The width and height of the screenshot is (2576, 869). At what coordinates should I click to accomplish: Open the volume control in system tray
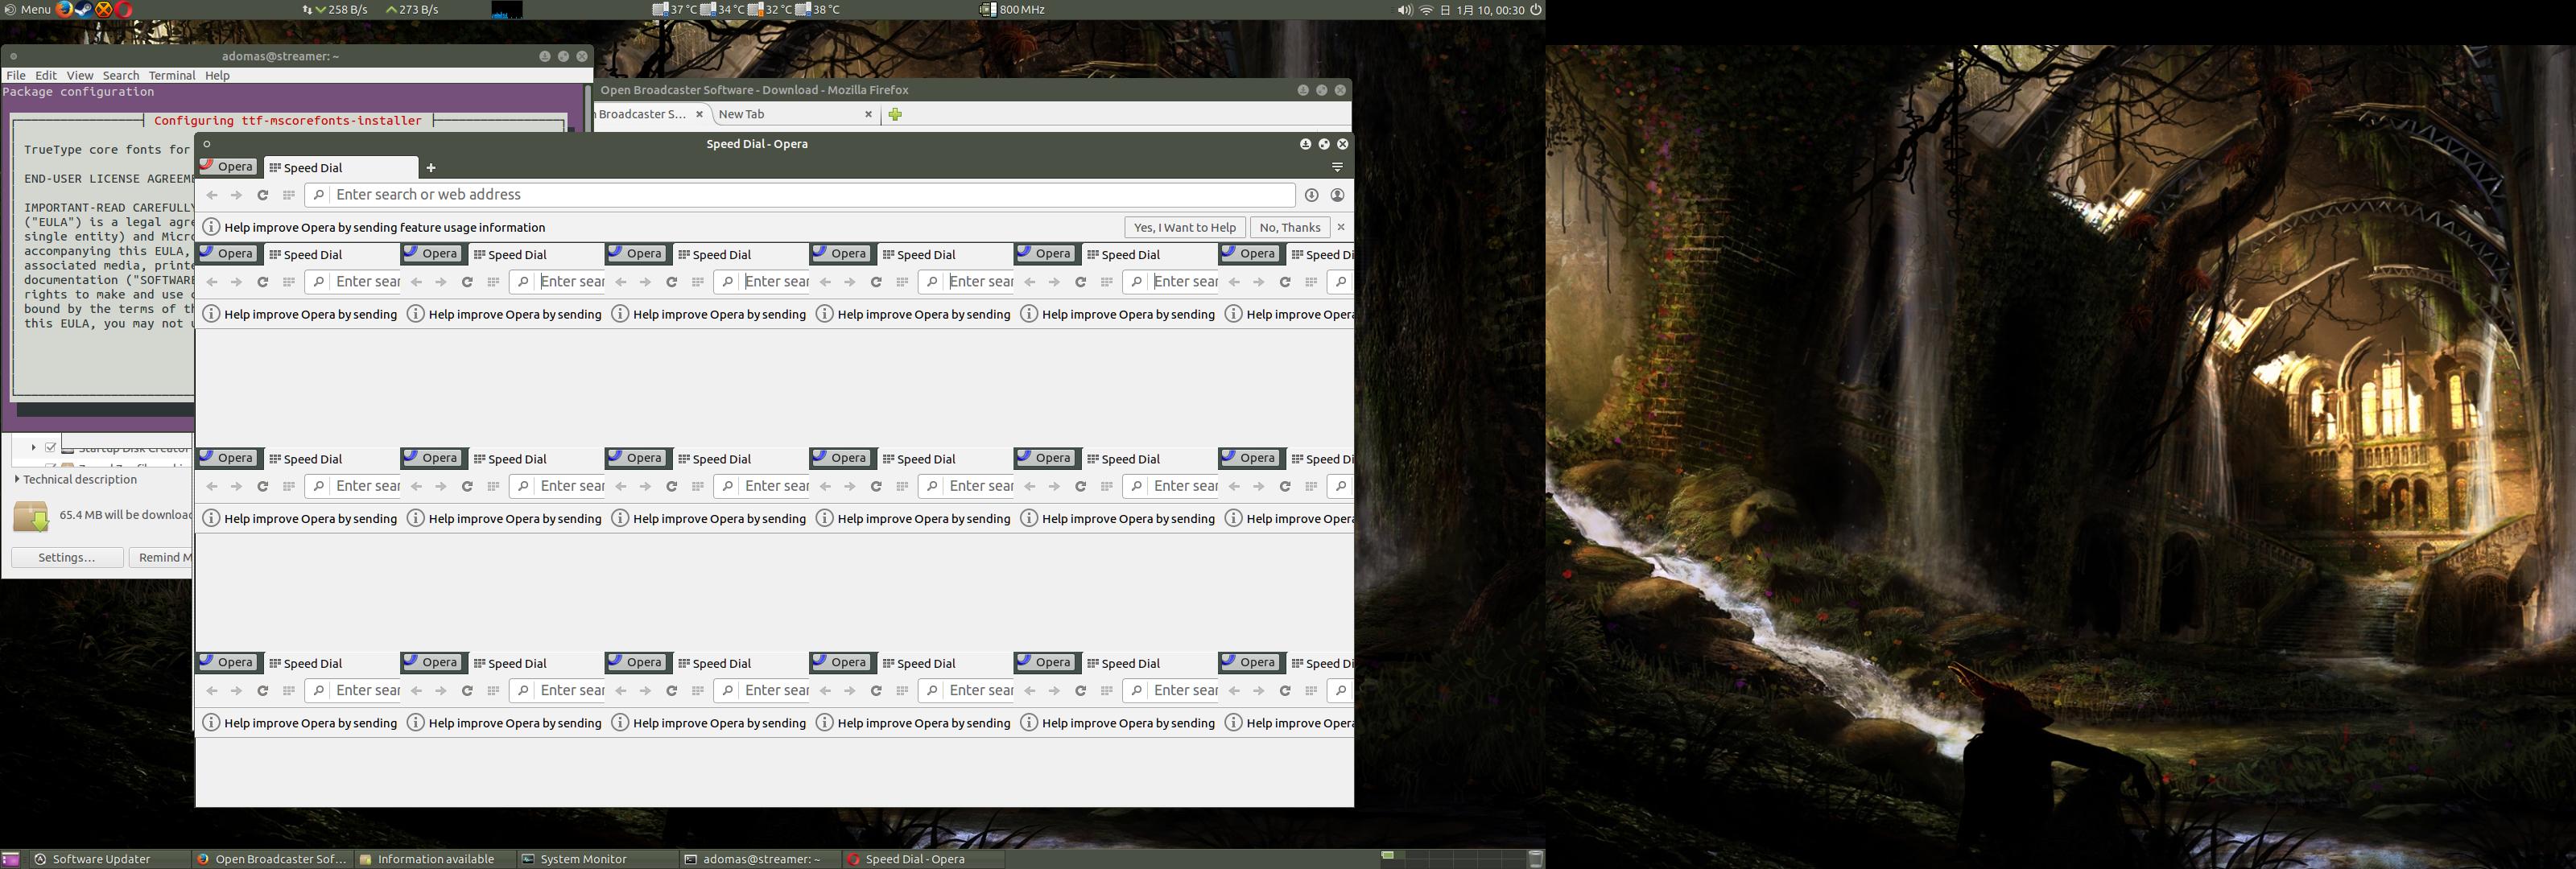click(1404, 10)
